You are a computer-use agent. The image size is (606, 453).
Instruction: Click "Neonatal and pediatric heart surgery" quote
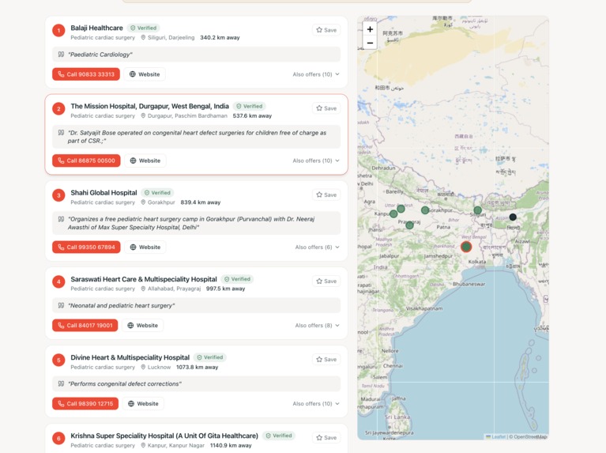coord(122,306)
